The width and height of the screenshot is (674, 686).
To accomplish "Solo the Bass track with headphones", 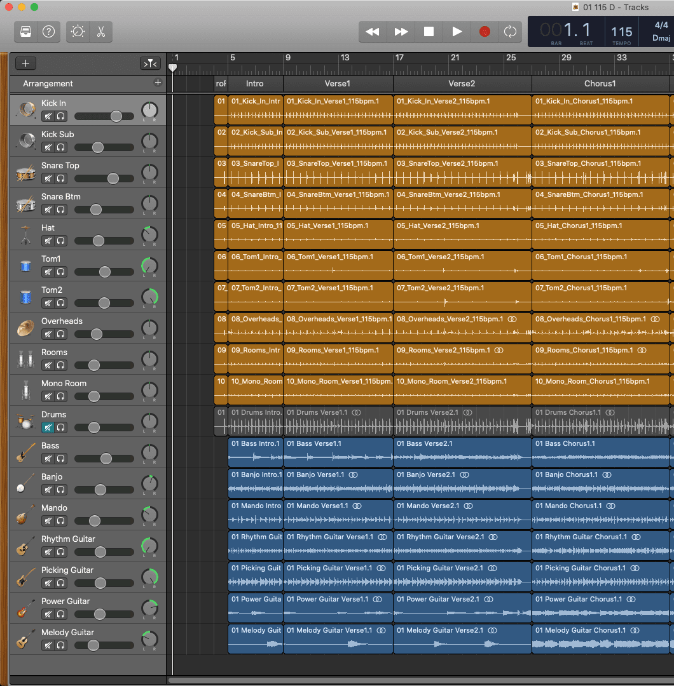I will coord(61,459).
